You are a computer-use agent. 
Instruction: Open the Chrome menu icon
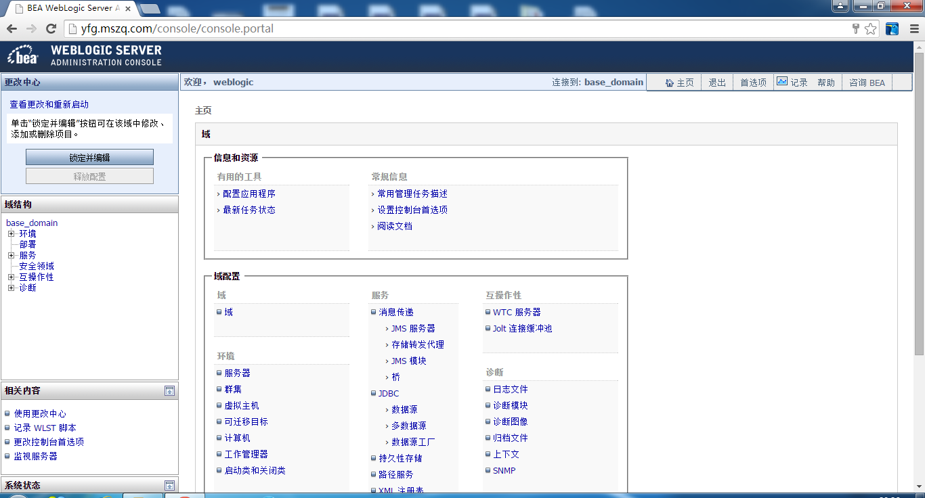click(x=913, y=28)
